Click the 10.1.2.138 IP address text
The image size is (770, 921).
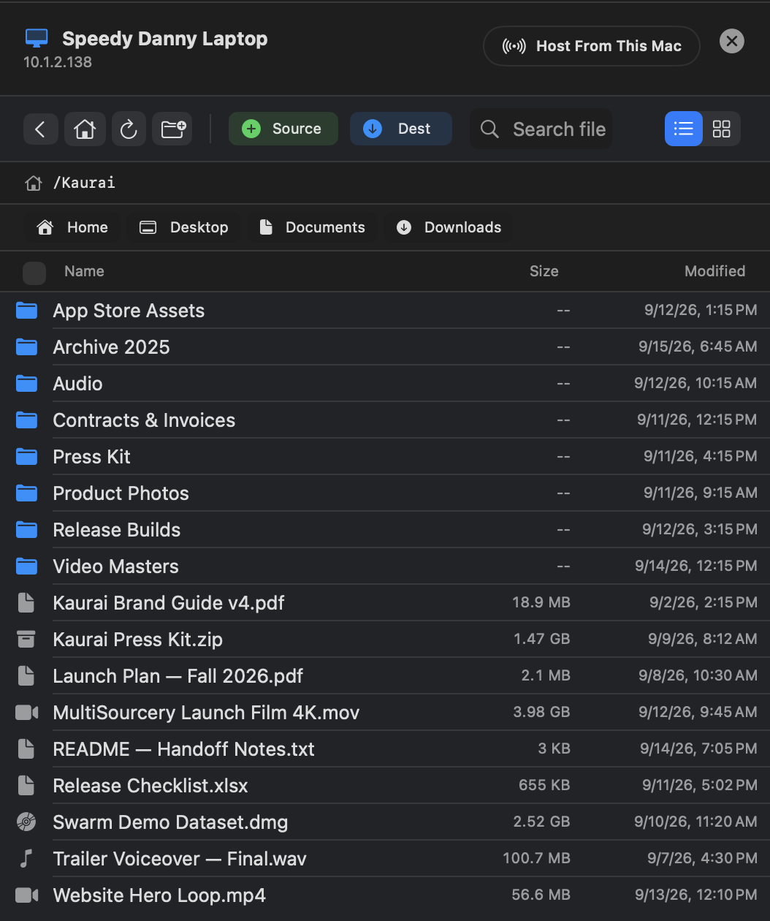(x=58, y=62)
